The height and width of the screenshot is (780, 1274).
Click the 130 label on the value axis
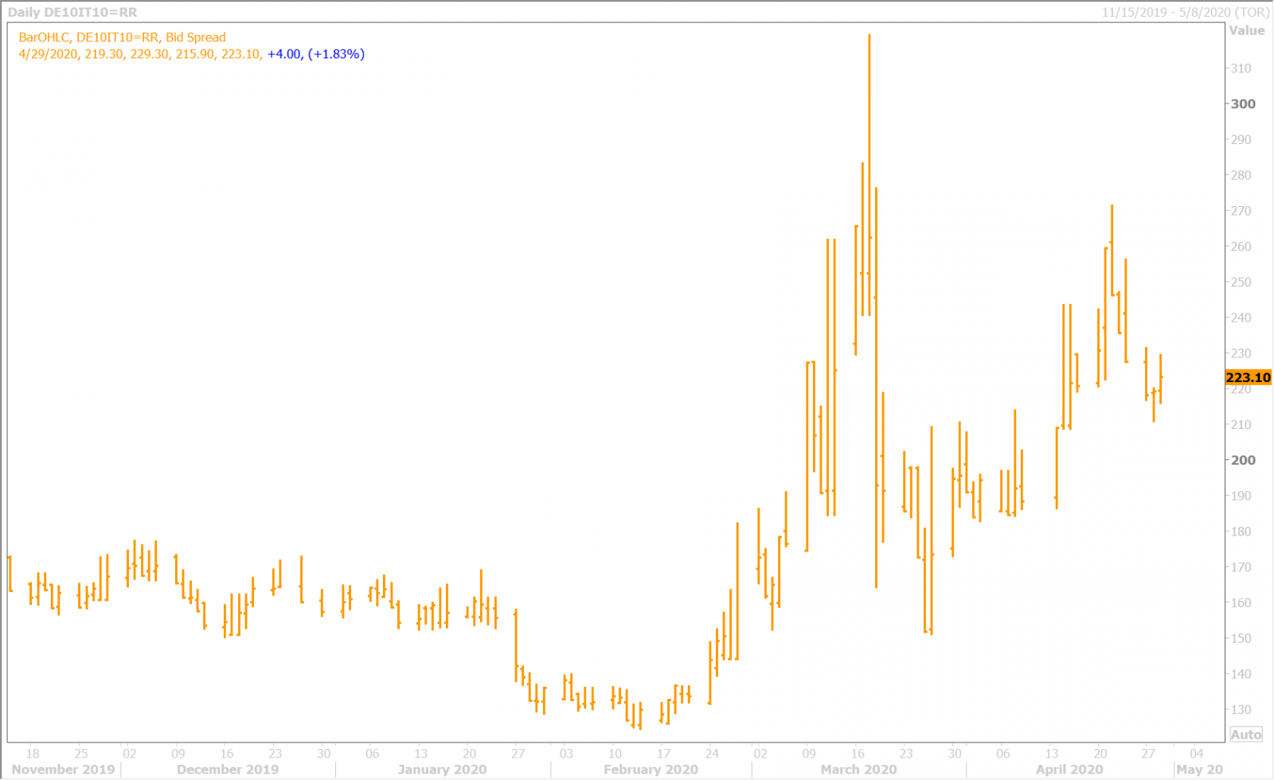tap(1241, 709)
